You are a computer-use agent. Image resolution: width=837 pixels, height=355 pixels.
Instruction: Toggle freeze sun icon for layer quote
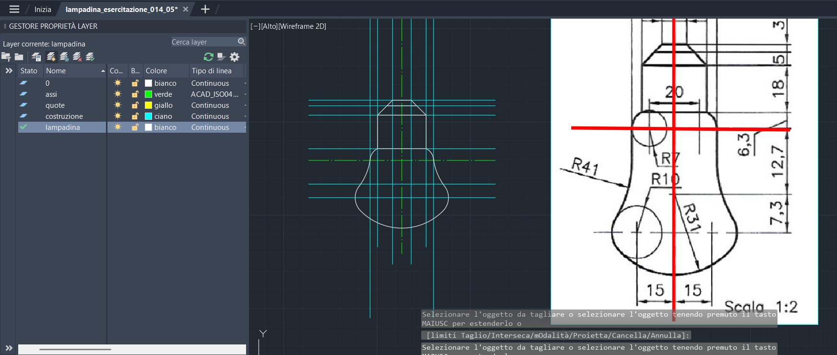tap(118, 105)
